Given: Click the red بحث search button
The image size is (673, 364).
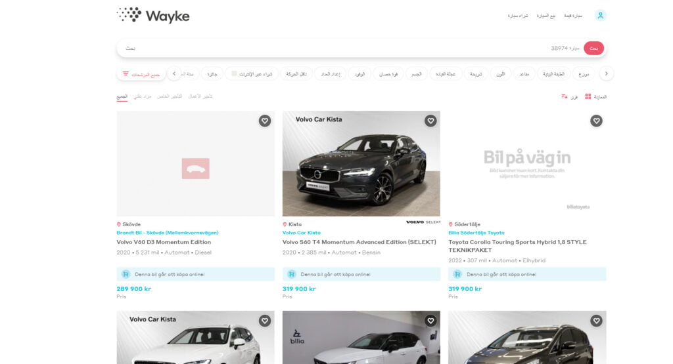Looking at the screenshot, I should 593,48.
